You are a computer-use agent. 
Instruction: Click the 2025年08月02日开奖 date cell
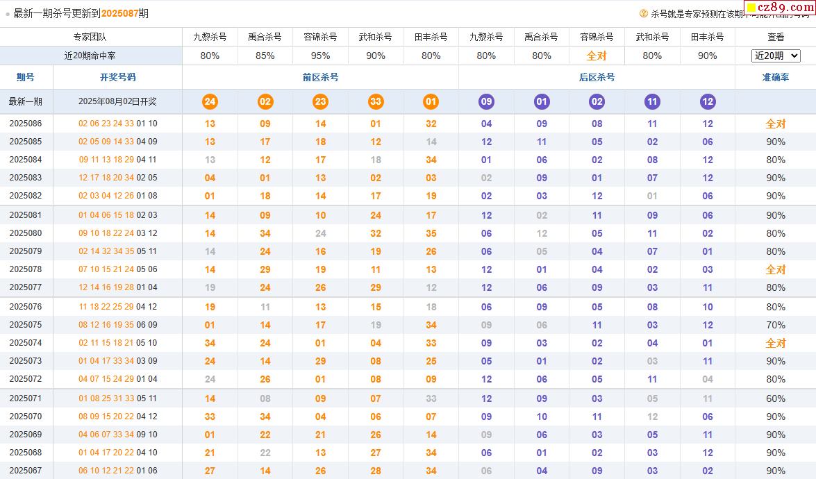click(117, 101)
